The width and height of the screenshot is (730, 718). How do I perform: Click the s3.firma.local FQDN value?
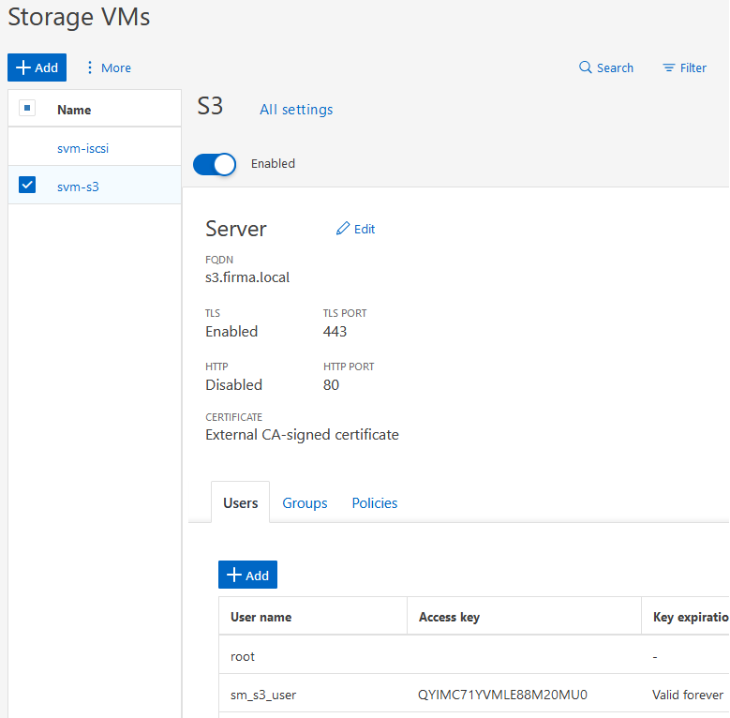(247, 277)
